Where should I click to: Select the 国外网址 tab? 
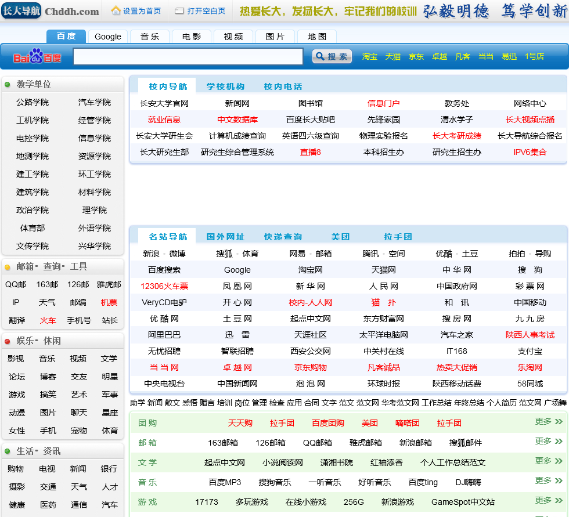point(225,237)
